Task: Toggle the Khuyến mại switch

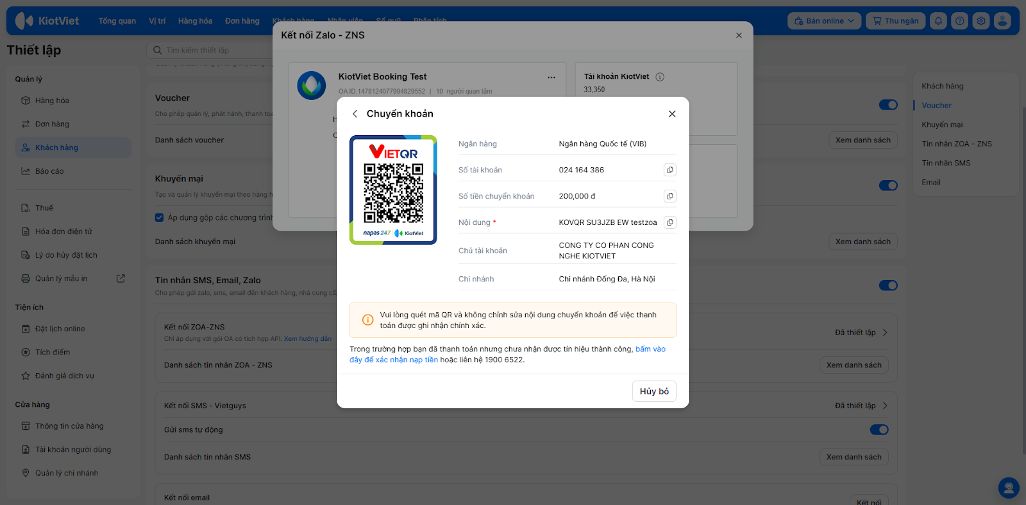Action: pos(888,185)
